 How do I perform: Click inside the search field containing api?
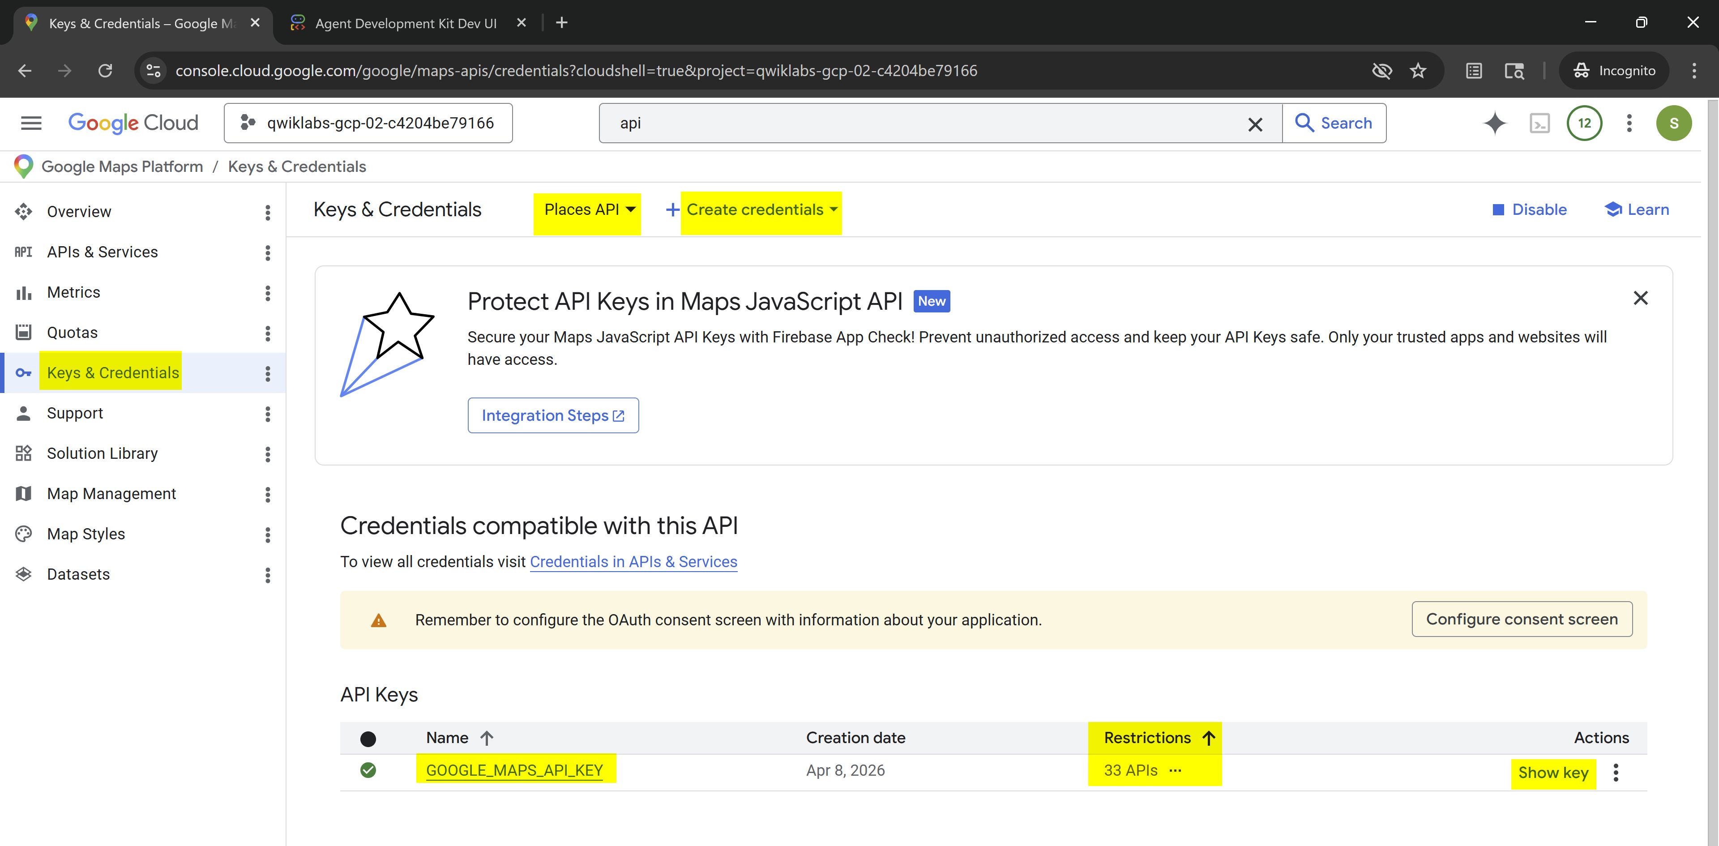pos(921,124)
